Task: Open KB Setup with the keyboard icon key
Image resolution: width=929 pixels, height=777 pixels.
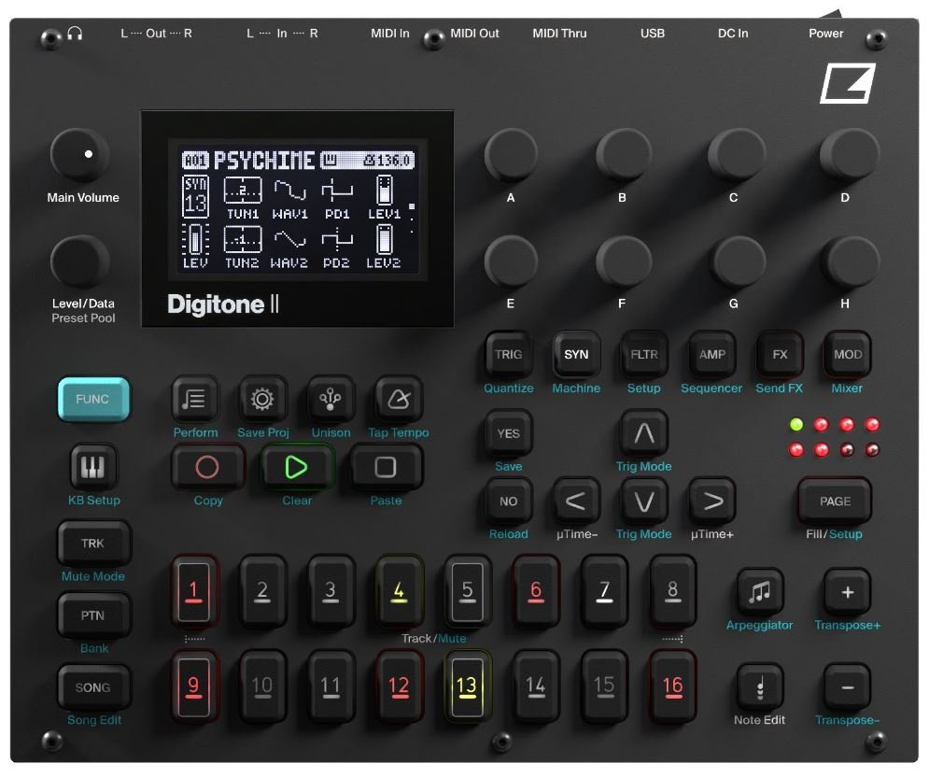Action: [x=93, y=467]
